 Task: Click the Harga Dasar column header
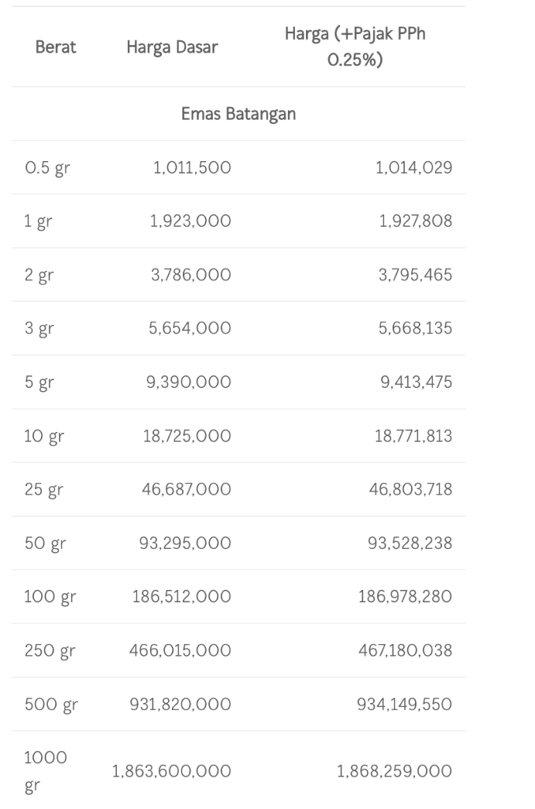pyautogui.click(x=172, y=47)
